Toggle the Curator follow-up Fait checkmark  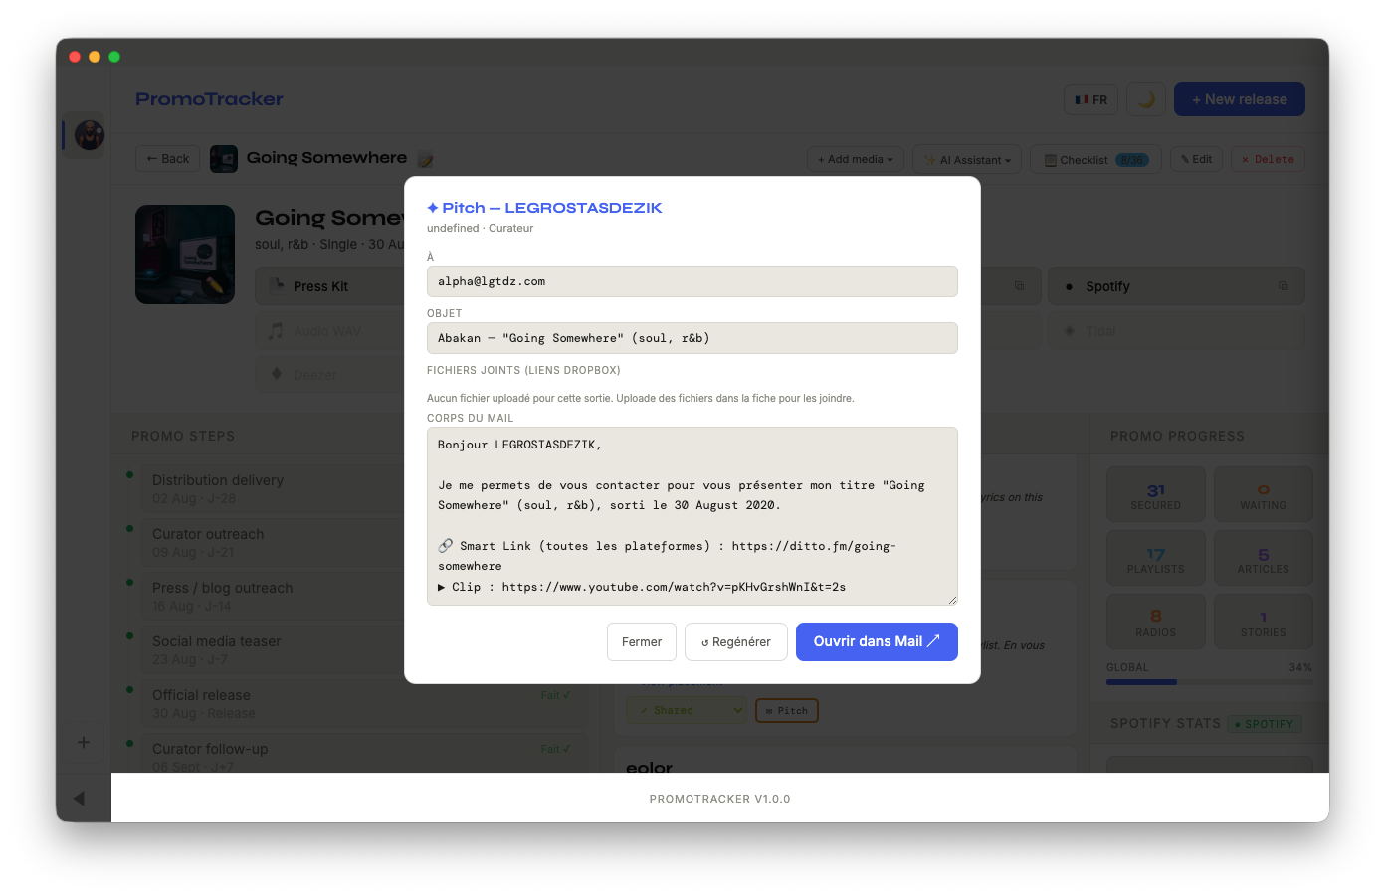click(x=555, y=749)
